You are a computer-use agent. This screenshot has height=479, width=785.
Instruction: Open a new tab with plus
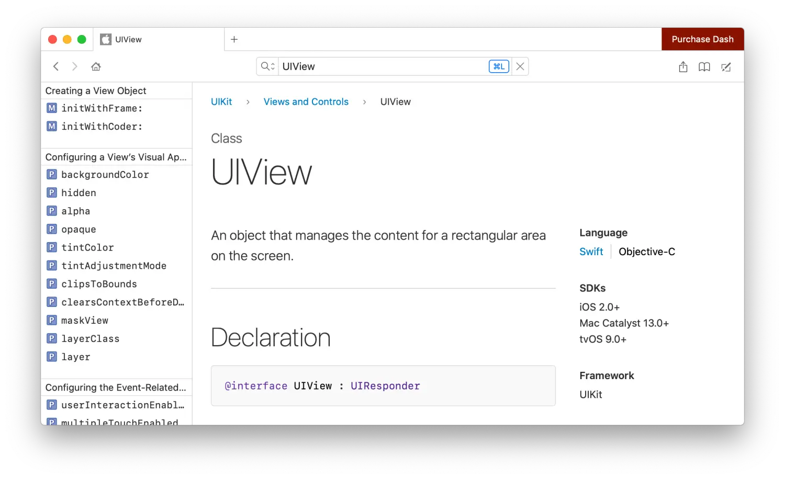tap(234, 39)
